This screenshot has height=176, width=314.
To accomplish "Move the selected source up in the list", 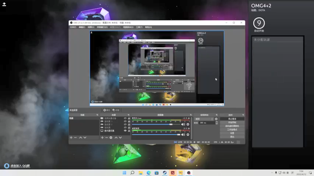I will tap(116, 138).
